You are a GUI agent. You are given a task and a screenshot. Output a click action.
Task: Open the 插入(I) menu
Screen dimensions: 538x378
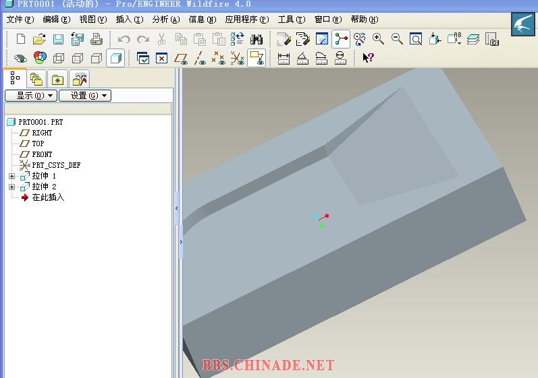(x=129, y=20)
